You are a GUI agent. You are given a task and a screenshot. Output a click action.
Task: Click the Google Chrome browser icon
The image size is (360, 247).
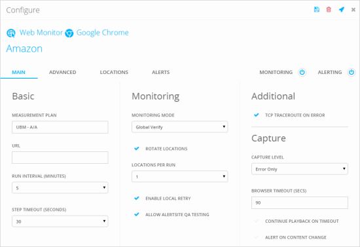69,33
